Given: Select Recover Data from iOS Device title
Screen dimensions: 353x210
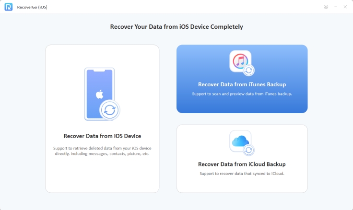Looking at the screenshot, I should click(102, 136).
